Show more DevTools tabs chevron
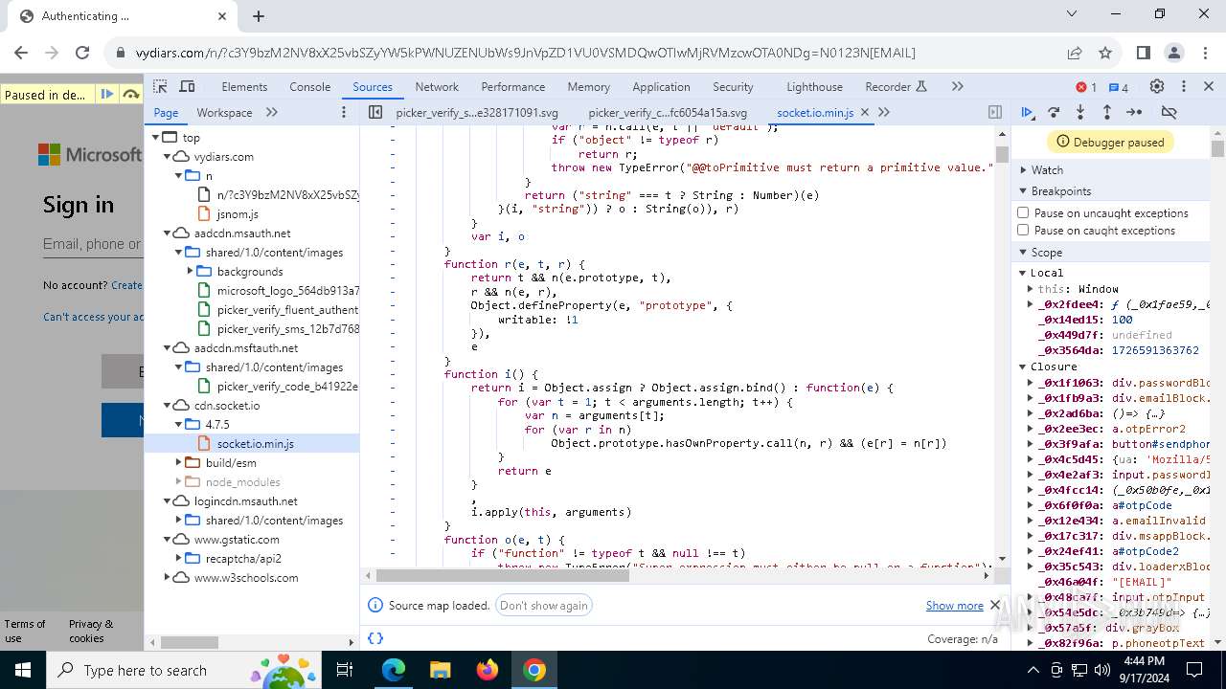Viewport: 1226px width, 689px height. (x=957, y=86)
